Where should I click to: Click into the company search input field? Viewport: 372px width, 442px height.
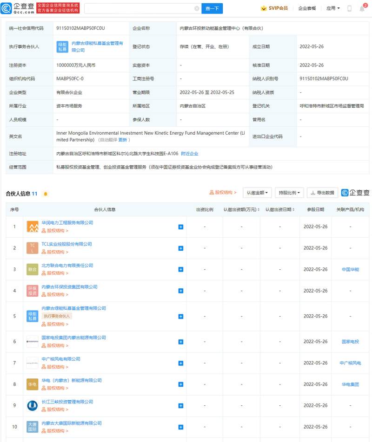pos(139,8)
